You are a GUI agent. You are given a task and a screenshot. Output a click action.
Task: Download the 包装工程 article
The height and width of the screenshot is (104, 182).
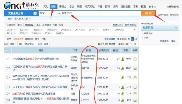tap(123, 68)
